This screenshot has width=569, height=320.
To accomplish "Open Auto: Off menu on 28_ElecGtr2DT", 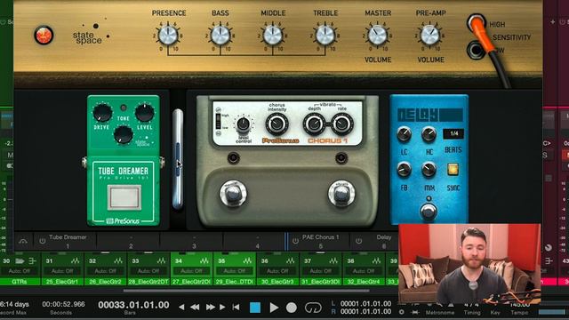I will (x=148, y=271).
